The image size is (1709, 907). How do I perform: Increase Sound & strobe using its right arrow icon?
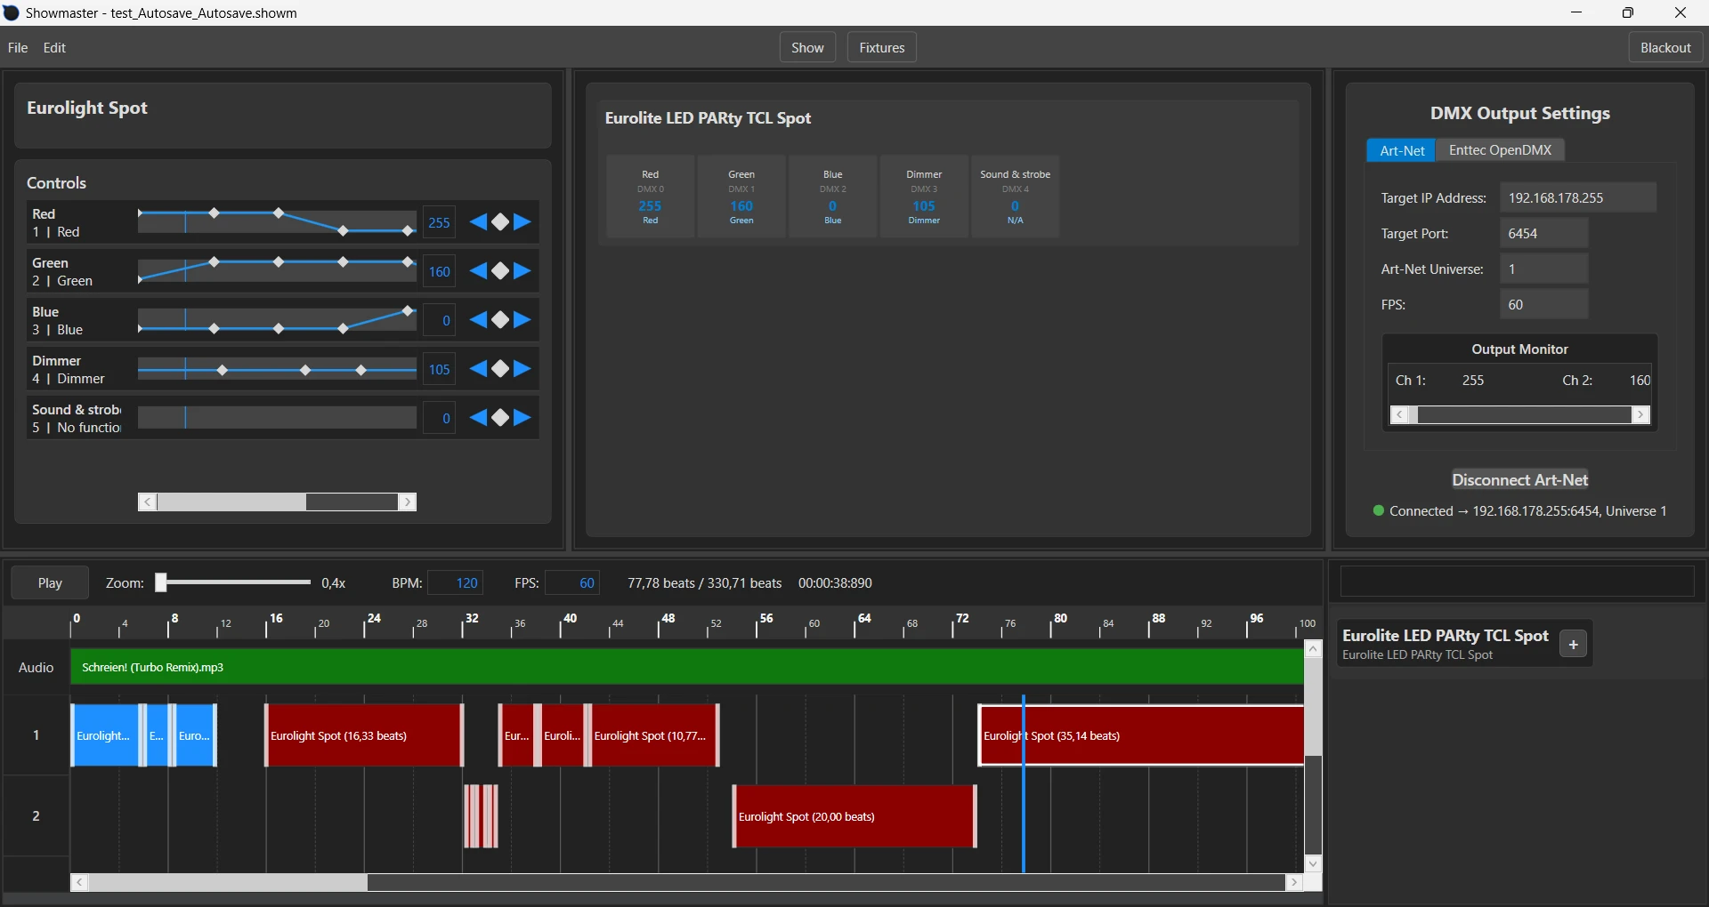tap(522, 418)
